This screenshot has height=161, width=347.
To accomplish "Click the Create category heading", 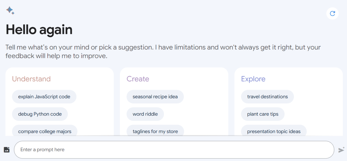I will coord(138,79).
